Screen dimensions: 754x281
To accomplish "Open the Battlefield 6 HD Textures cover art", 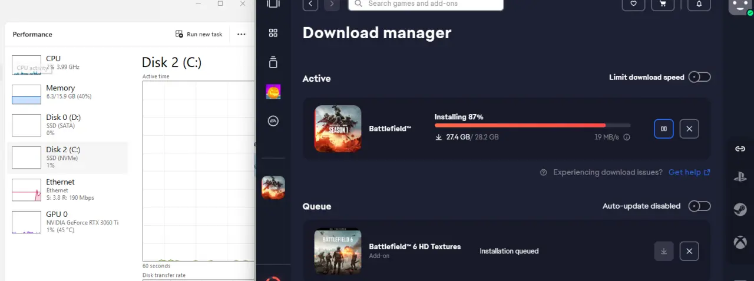I will pyautogui.click(x=338, y=251).
